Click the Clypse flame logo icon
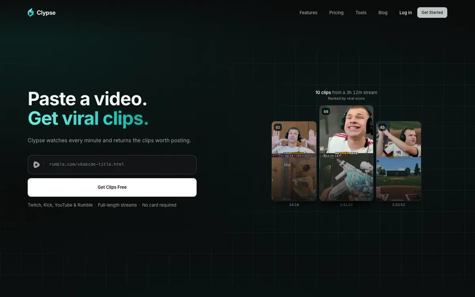Viewport: 475px width, 297px height. tap(31, 13)
